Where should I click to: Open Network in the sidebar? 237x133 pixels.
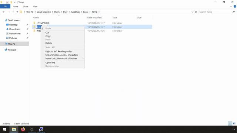10,50
